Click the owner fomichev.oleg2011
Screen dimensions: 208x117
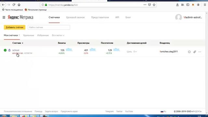point(169,52)
